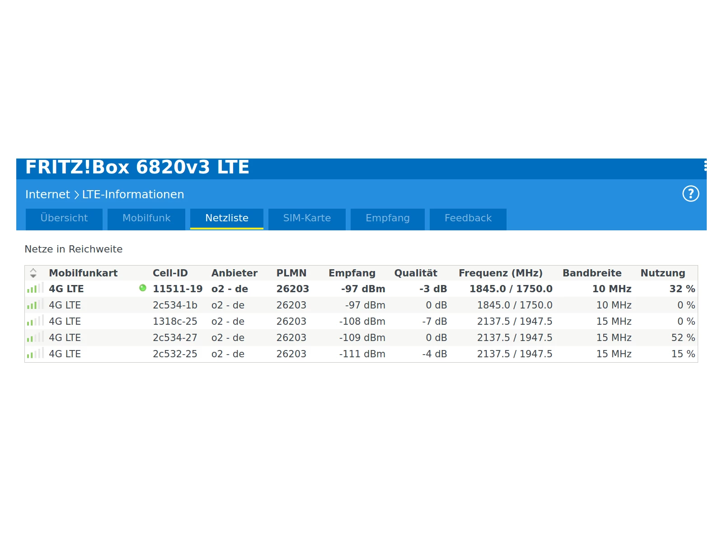Screen dimensions: 723x542
Task: Click the 52 % usage value
Action: coord(683,337)
